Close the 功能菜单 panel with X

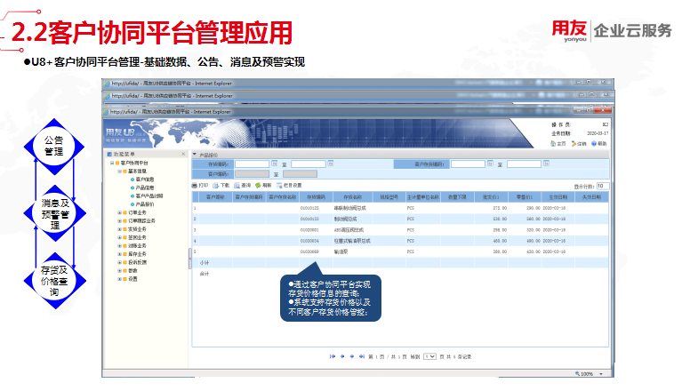[x=183, y=155]
